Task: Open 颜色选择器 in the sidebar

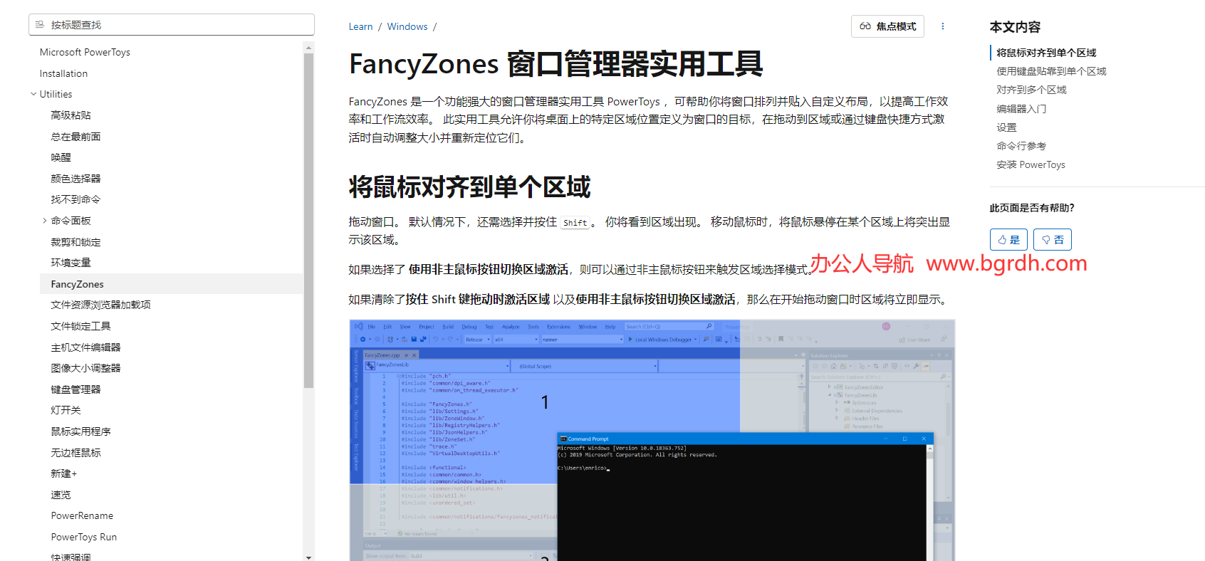Action: coord(75,179)
